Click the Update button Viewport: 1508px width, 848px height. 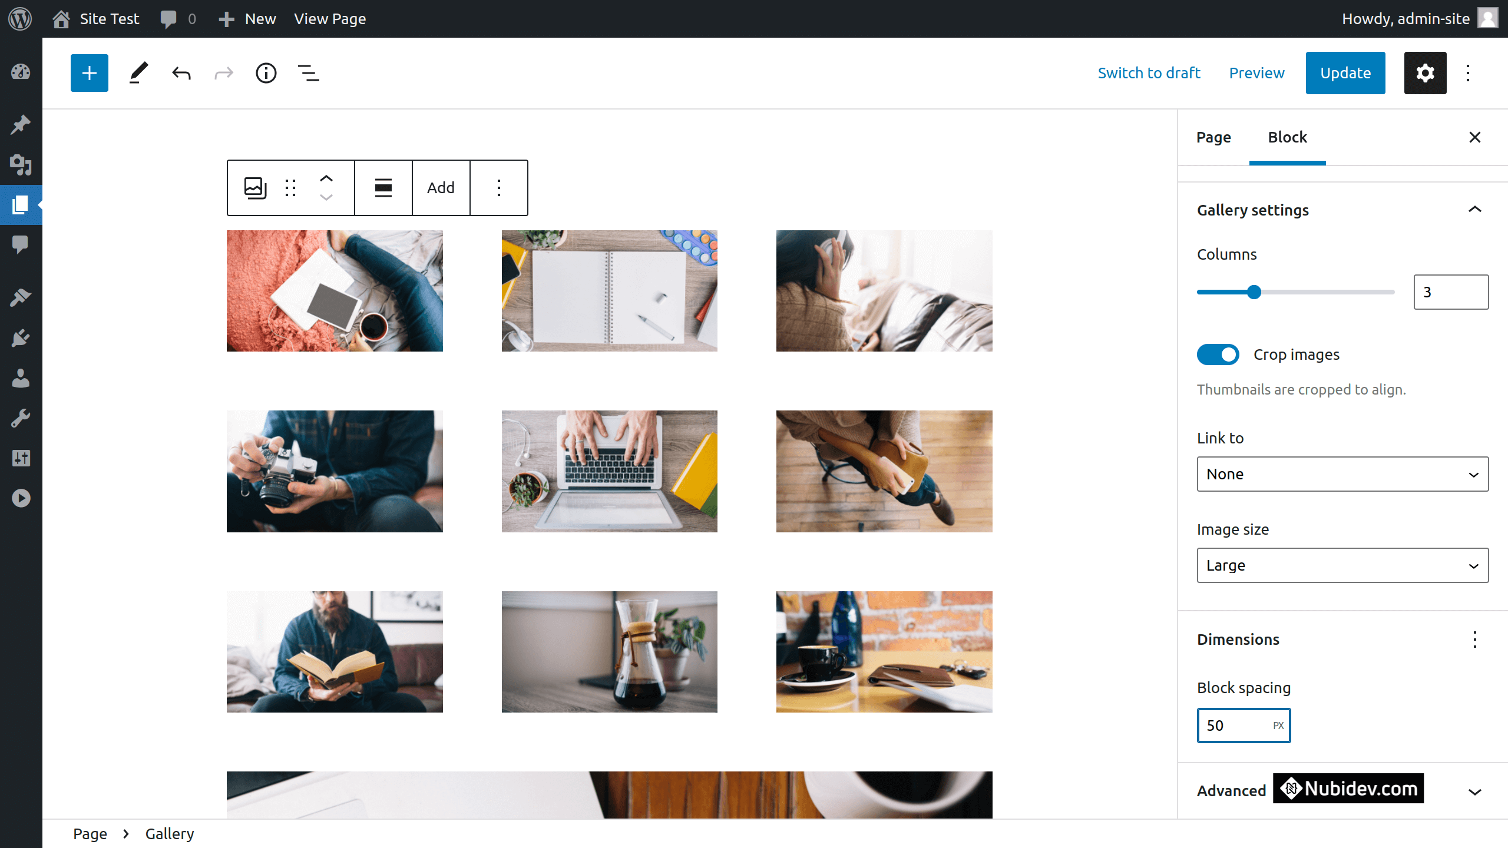tap(1345, 73)
